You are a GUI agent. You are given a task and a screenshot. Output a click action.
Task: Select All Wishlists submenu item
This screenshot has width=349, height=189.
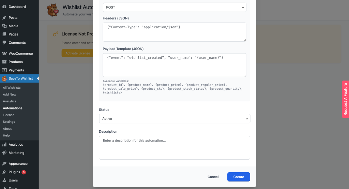coord(12,88)
